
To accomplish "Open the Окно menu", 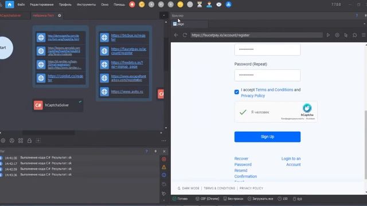I will click(x=104, y=5).
